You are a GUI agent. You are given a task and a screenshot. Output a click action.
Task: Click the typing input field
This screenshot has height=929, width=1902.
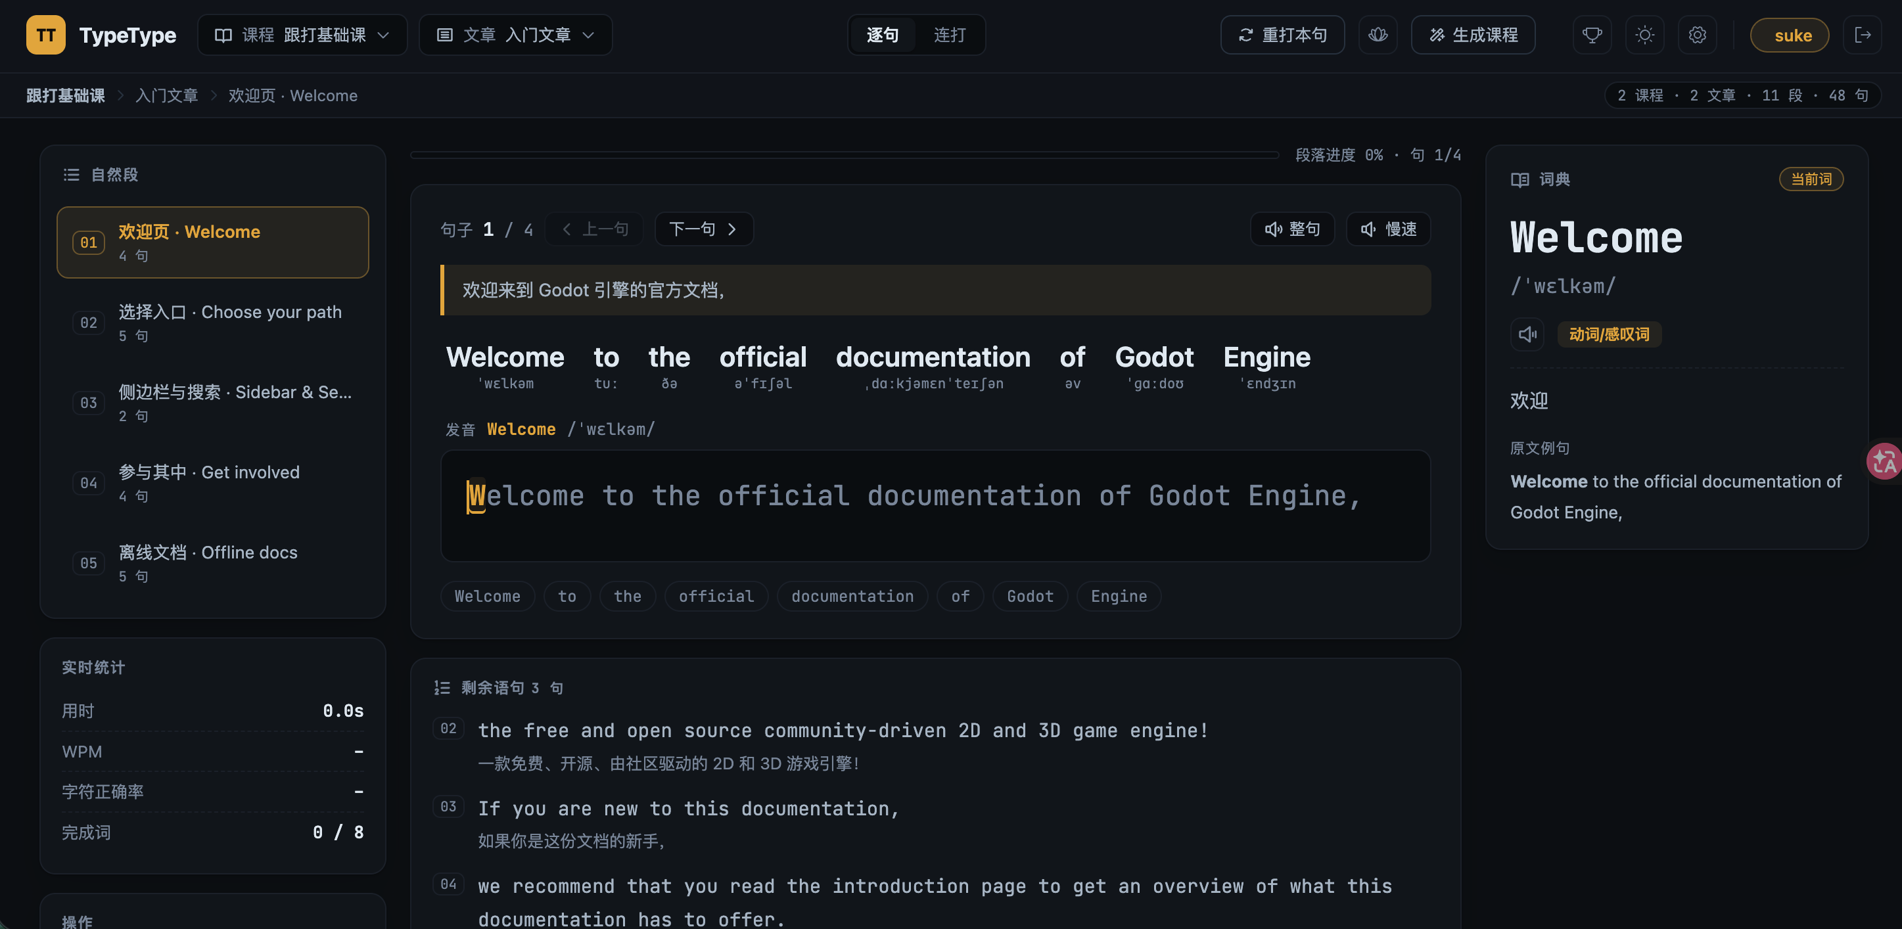click(x=935, y=505)
